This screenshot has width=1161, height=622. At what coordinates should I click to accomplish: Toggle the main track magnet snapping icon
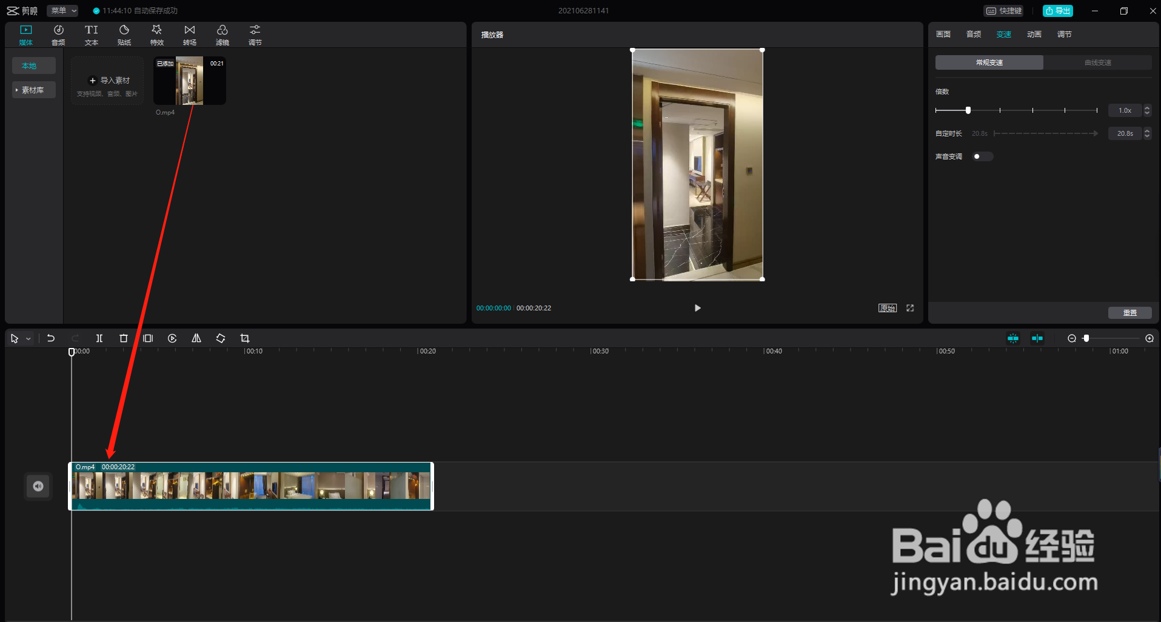point(1013,338)
